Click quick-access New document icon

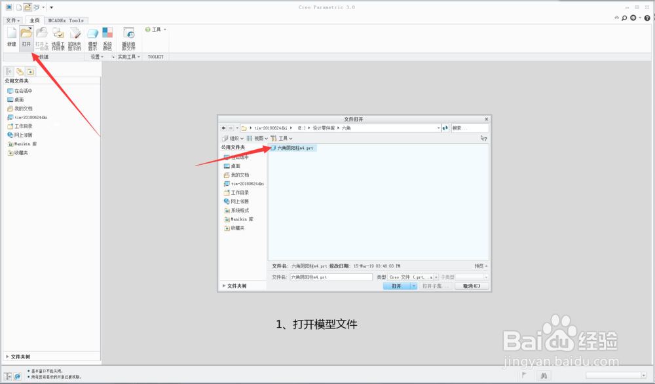click(19, 7)
